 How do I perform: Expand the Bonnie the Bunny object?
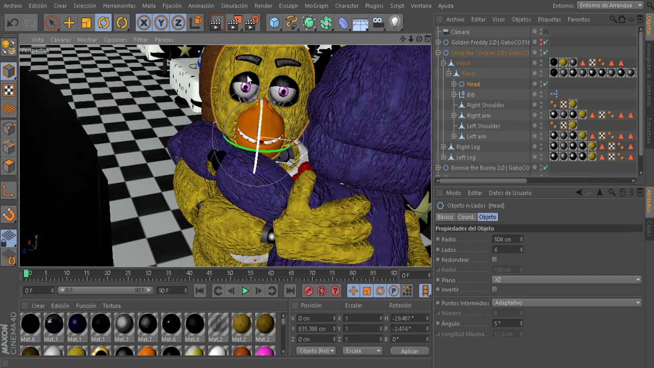[438, 168]
